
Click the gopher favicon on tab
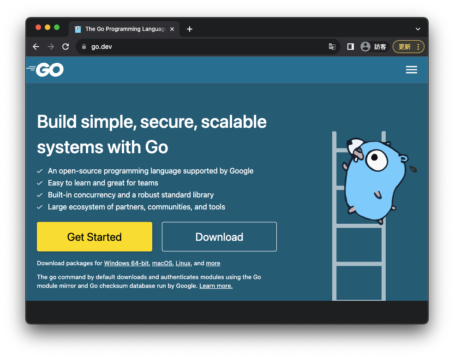[78, 29]
